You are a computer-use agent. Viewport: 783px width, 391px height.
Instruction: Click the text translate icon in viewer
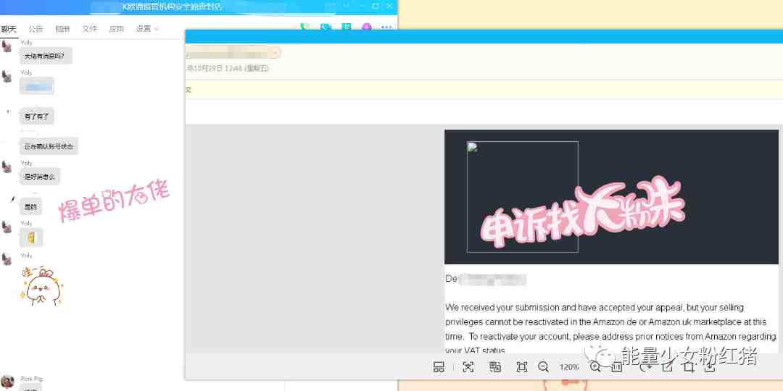pos(495,368)
